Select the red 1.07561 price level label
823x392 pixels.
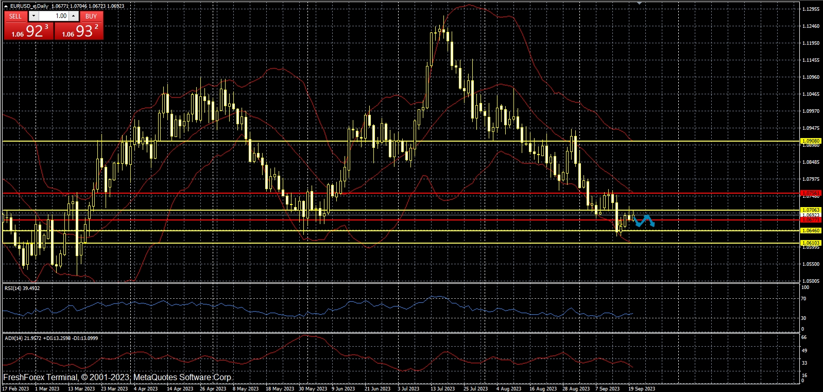[x=811, y=193]
